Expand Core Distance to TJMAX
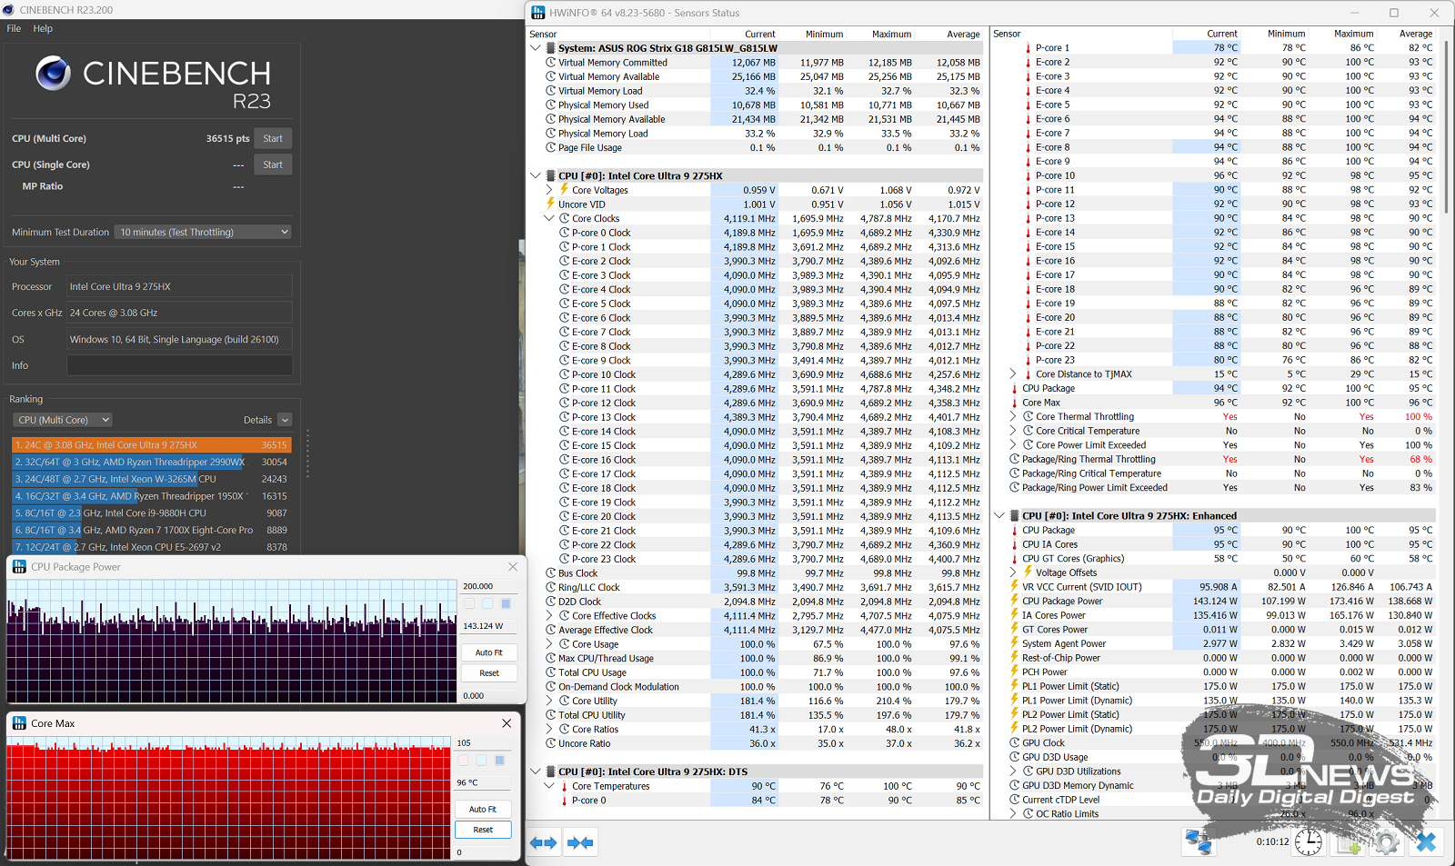Screen dimensions: 1455x866 pos(1013,373)
